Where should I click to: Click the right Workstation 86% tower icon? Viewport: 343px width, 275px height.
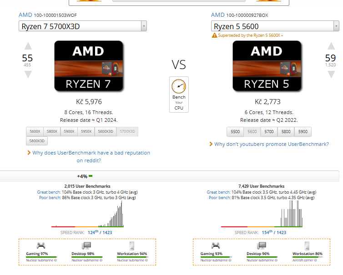tap(307, 246)
